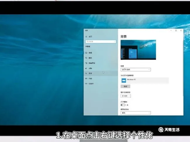Maximize the Settings window

pos(176,31)
